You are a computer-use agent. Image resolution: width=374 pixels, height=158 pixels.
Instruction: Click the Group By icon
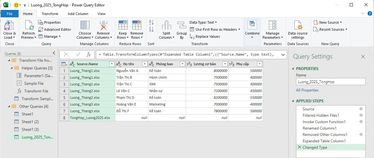coord(182,26)
